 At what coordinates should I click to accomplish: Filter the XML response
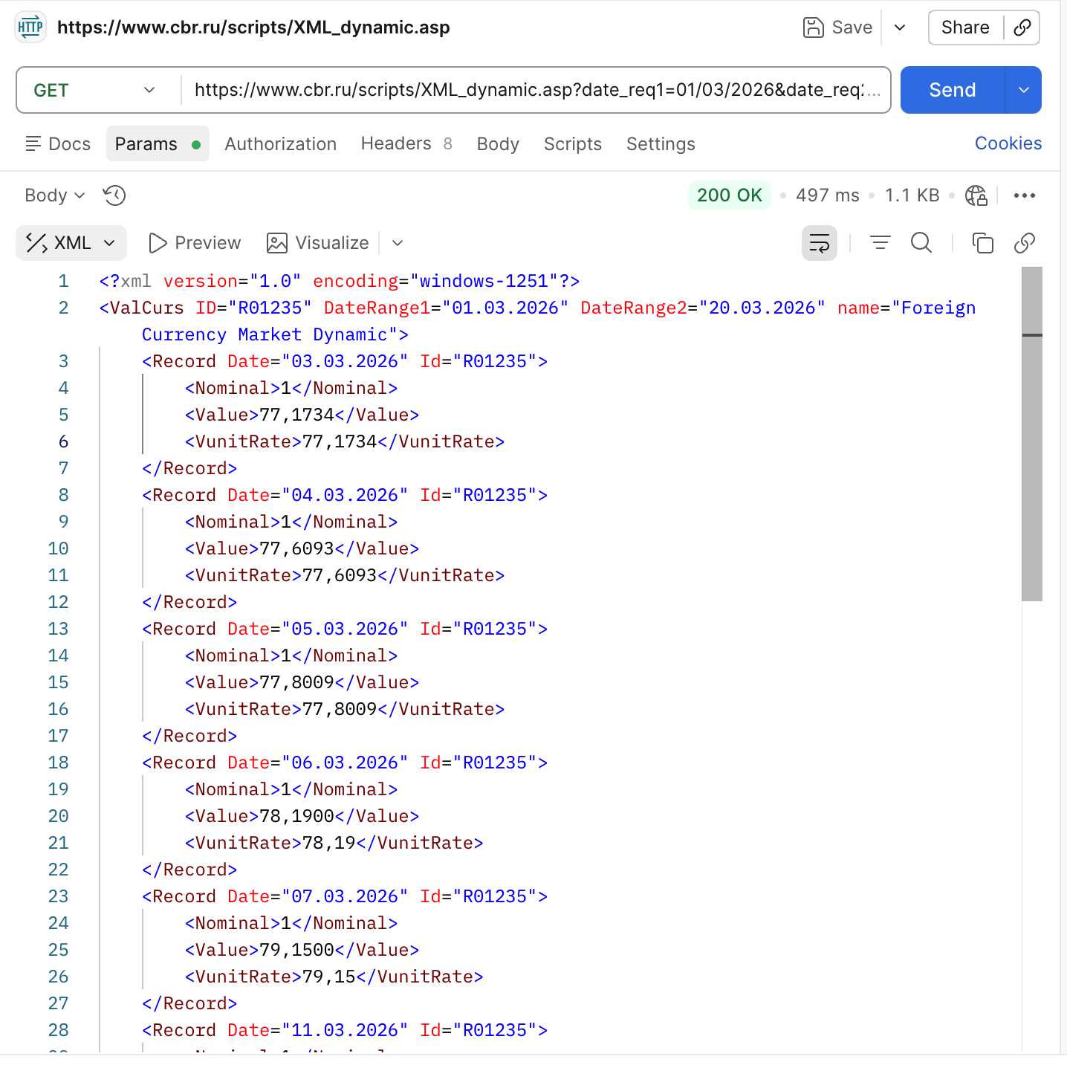pos(880,242)
